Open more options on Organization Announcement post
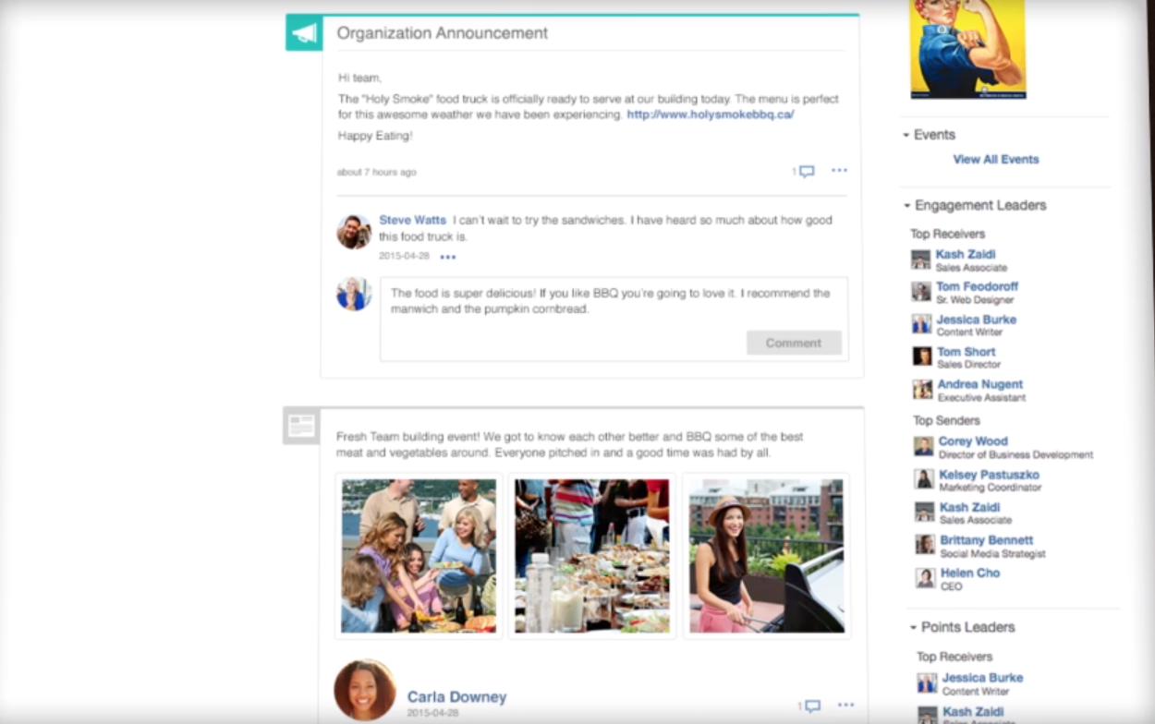Viewport: 1155px width, 724px height. coord(839,170)
